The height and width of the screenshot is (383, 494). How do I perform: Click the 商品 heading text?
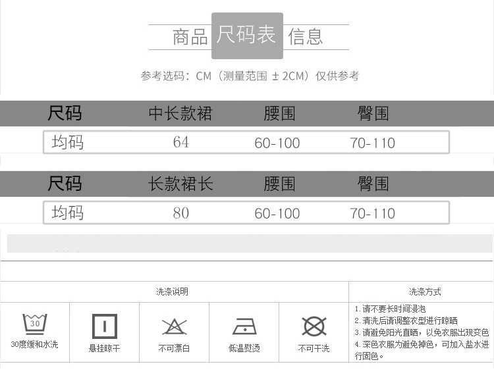click(x=190, y=37)
